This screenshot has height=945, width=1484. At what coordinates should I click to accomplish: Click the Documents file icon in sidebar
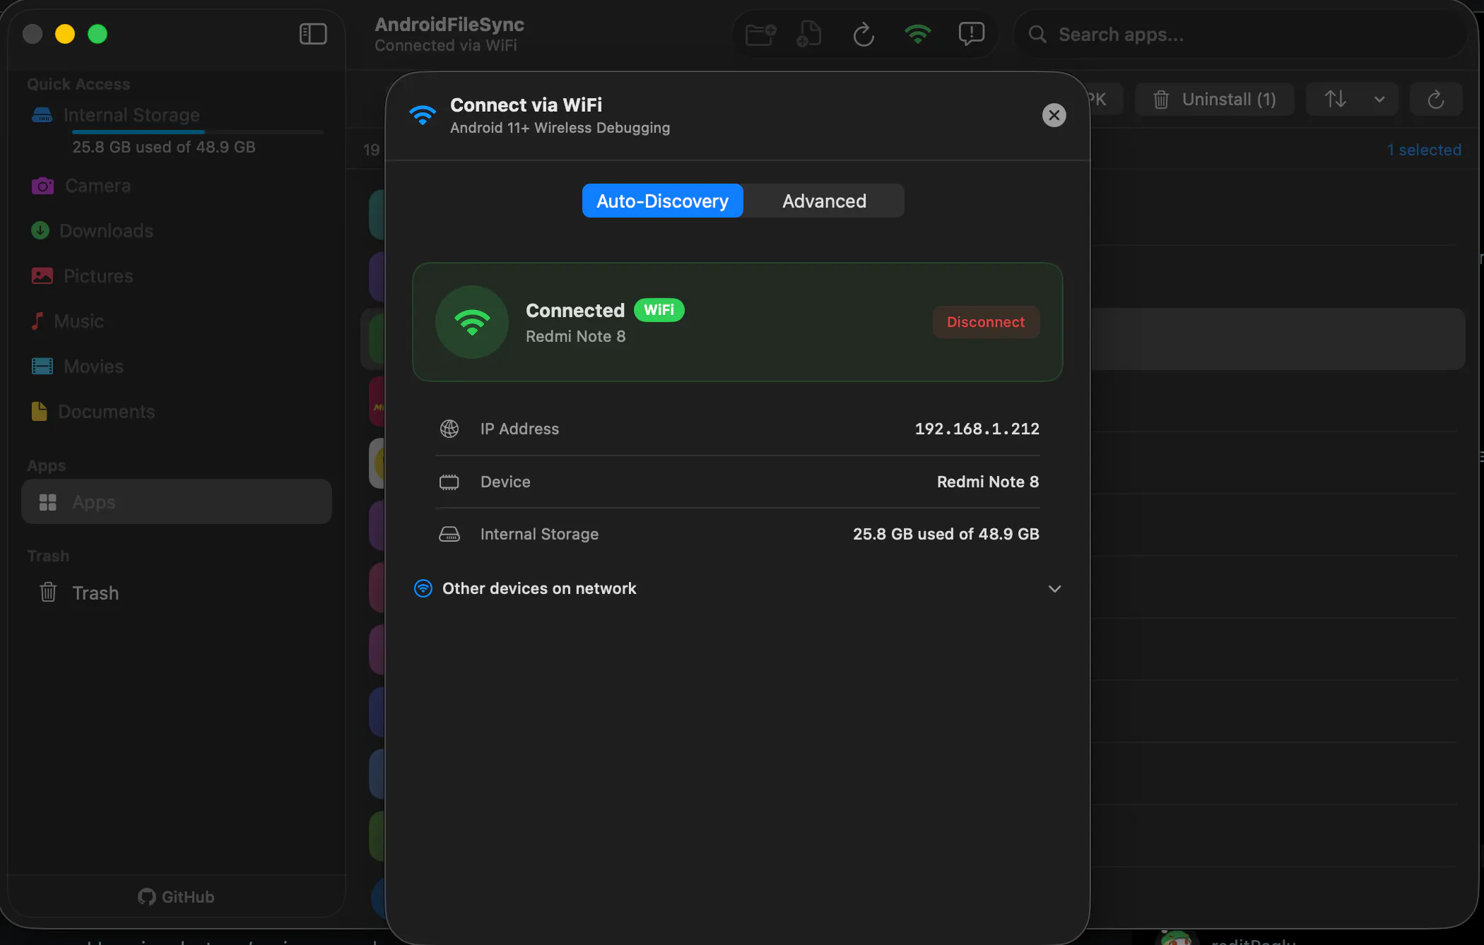tap(40, 411)
